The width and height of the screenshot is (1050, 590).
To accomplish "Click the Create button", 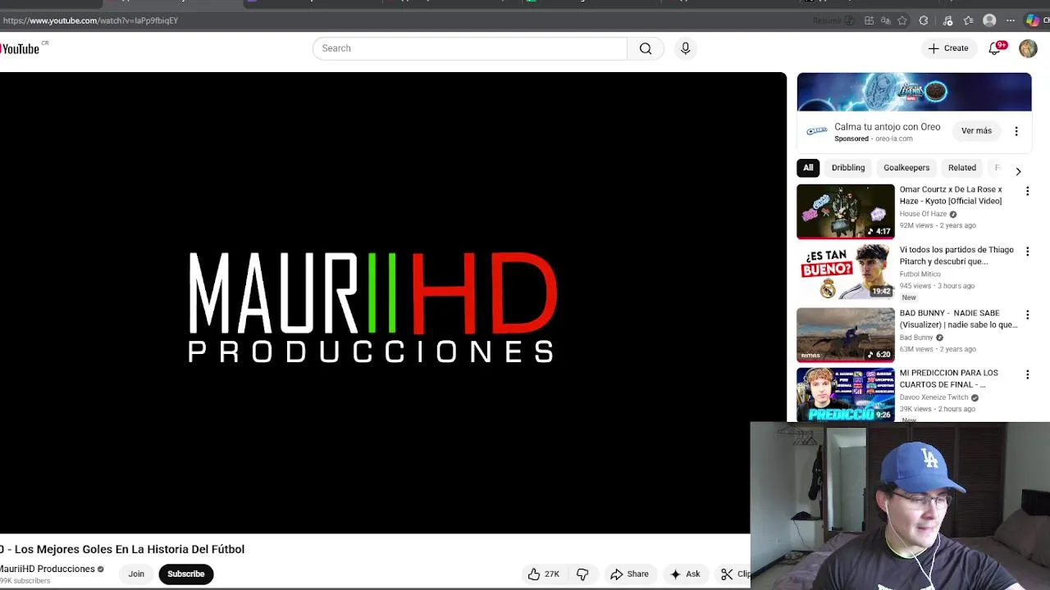I will coord(948,48).
